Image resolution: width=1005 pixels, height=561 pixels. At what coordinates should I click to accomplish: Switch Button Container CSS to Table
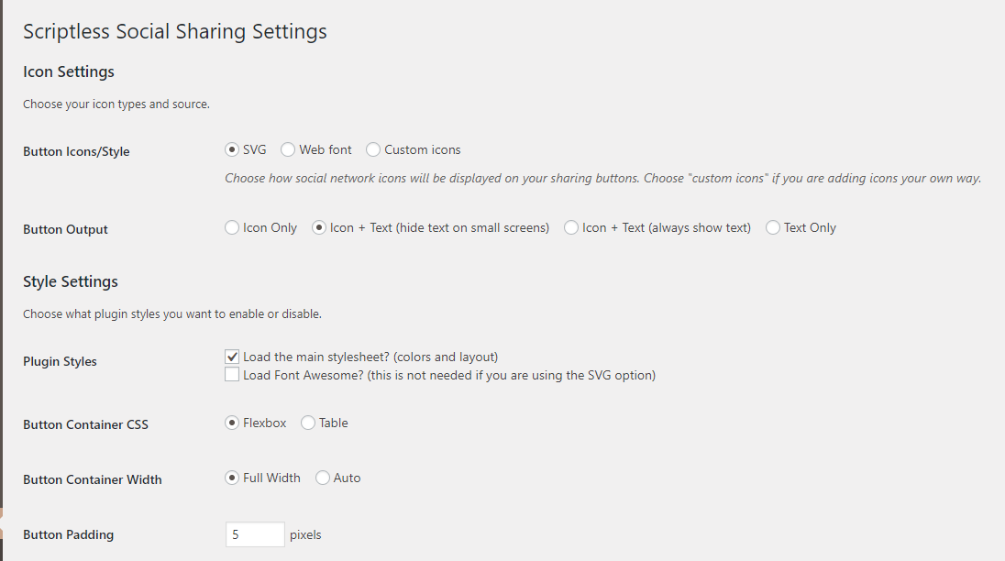pos(308,423)
